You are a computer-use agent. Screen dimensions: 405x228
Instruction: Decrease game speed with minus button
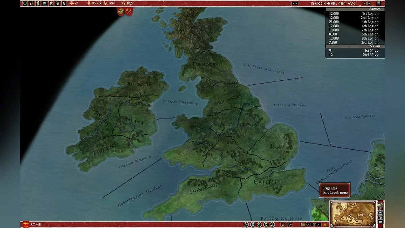tap(369, 3)
